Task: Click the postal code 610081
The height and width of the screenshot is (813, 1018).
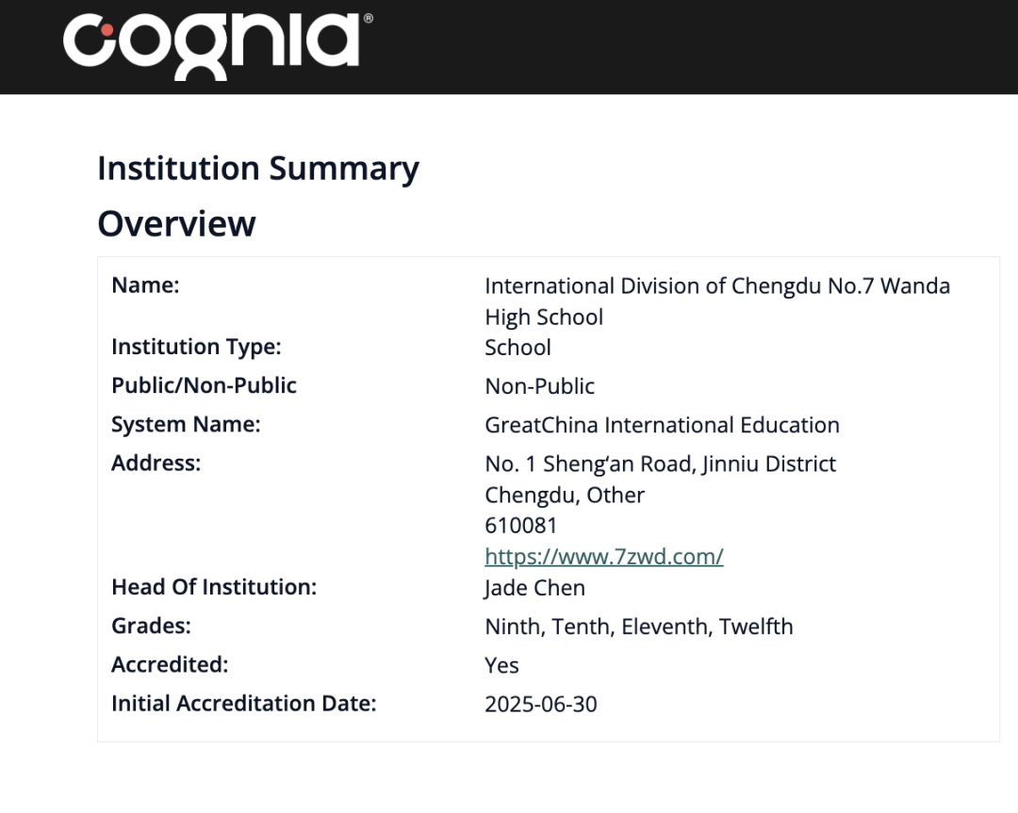Action: tap(520, 525)
